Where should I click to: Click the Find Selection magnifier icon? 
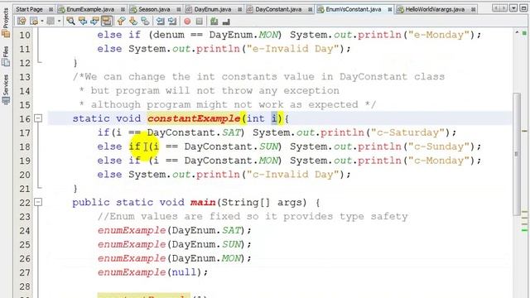[70, 22]
